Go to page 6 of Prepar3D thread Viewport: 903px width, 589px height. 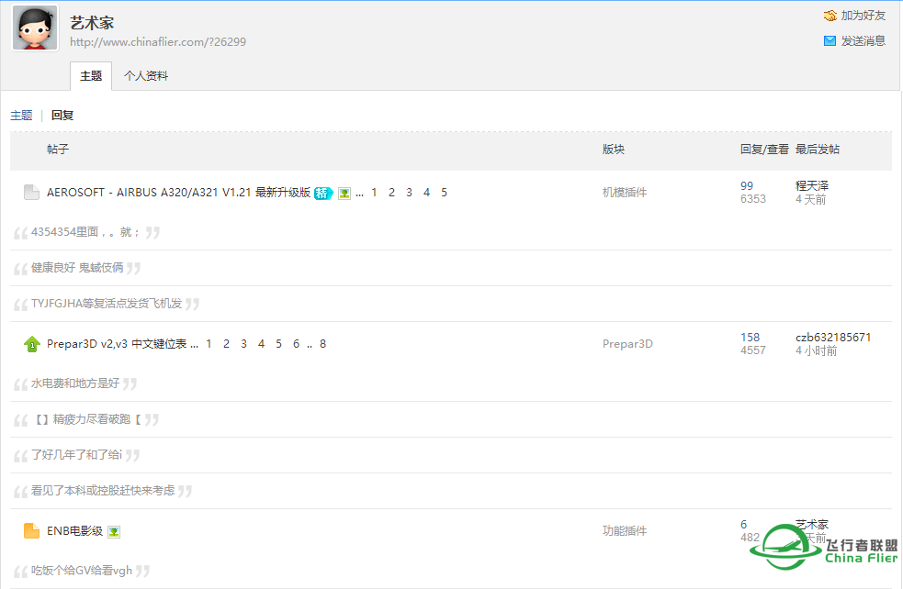coord(296,344)
